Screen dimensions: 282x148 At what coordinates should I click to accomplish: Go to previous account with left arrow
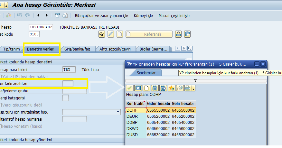coord(38,15)
